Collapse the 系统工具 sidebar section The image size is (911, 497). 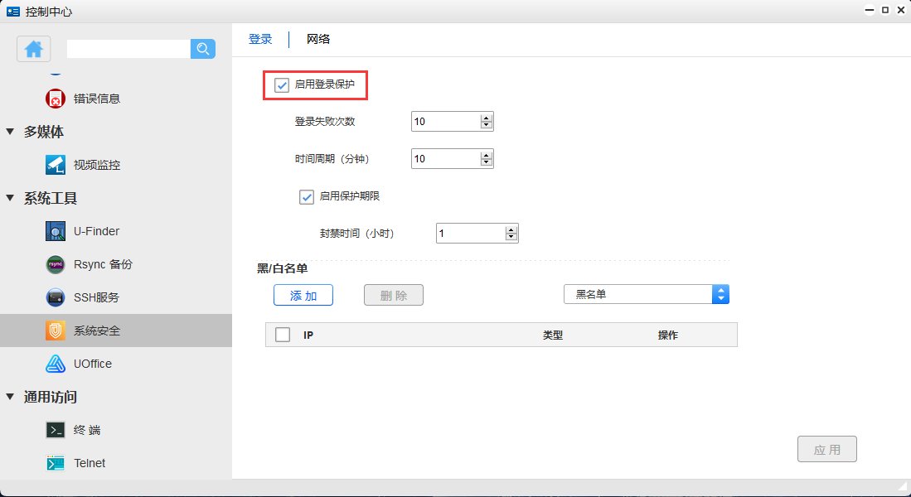(x=11, y=198)
